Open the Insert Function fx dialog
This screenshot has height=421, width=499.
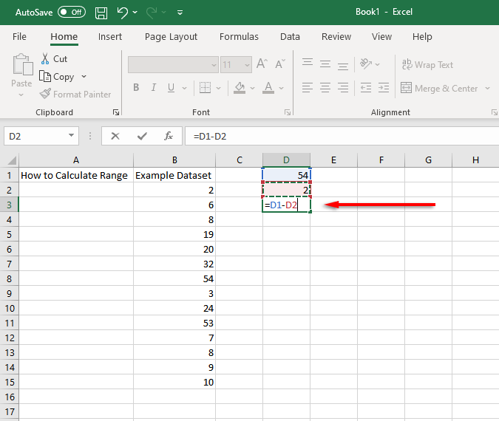[169, 136]
